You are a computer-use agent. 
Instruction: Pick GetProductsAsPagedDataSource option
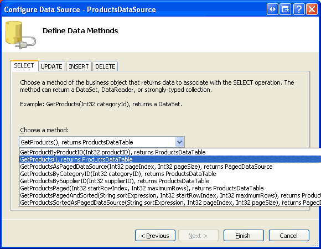coord(170,167)
